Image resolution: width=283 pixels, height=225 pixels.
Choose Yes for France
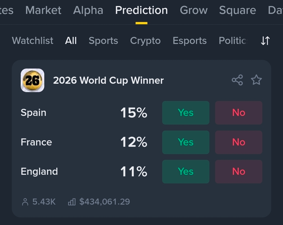[186, 142]
